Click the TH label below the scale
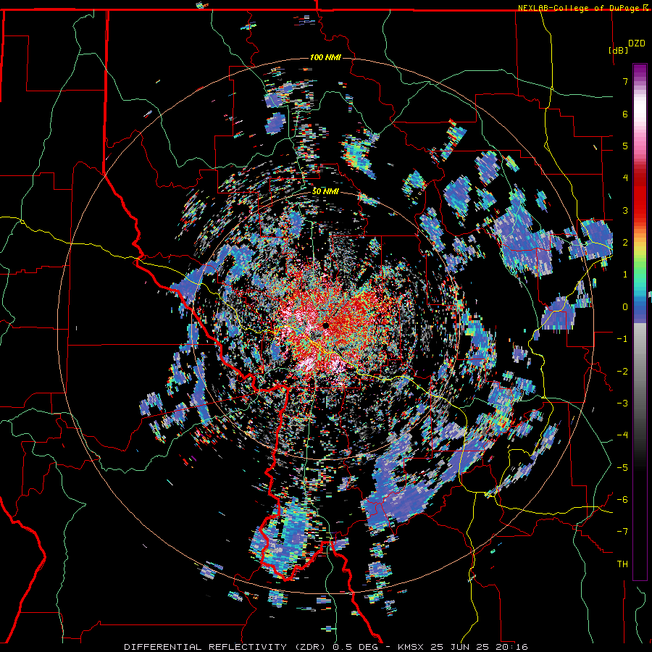 pos(622,564)
